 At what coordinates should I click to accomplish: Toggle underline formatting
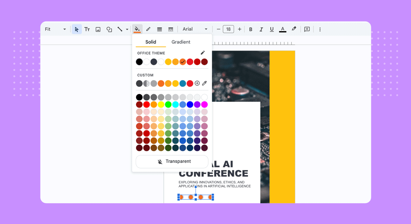tap(272, 29)
